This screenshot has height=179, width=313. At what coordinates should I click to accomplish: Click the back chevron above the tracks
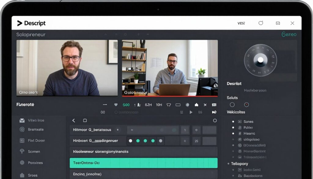(x=73, y=121)
